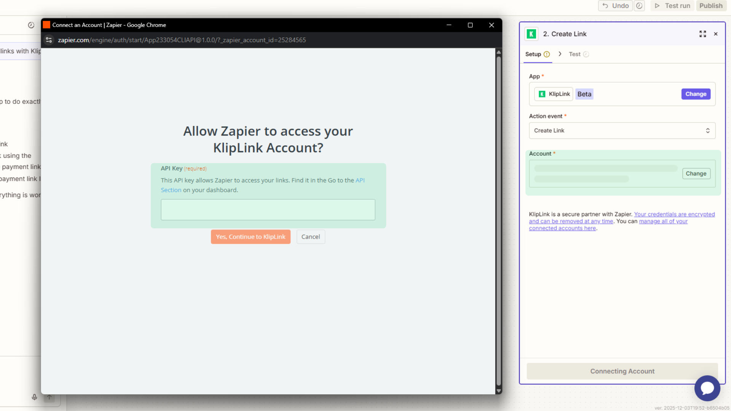
Task: Cancel the account connection
Action: [x=311, y=237]
